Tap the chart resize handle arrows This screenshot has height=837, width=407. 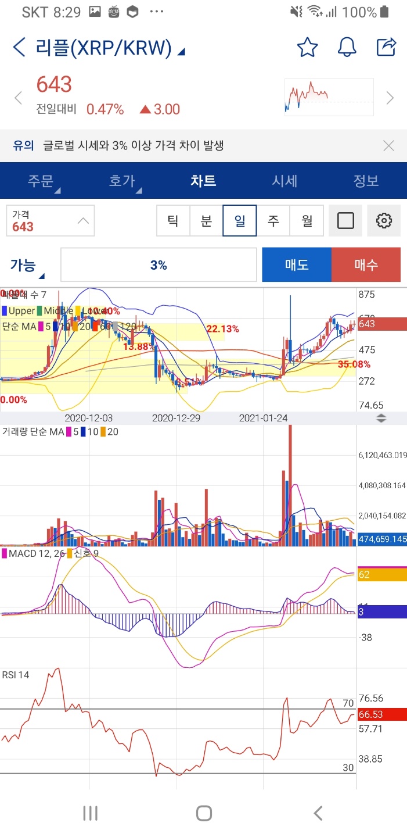point(381,418)
